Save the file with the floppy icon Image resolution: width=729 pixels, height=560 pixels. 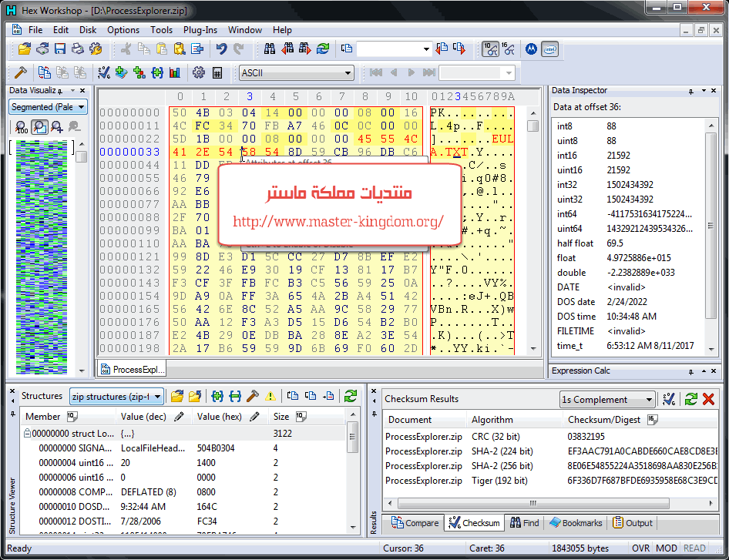pyautogui.click(x=60, y=49)
